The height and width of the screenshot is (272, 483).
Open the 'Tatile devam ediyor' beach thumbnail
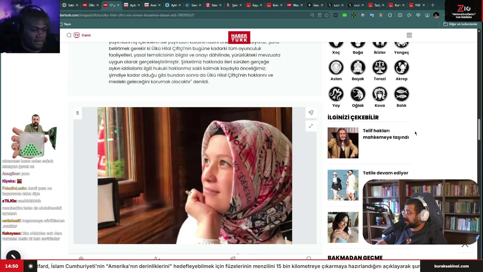(x=343, y=185)
